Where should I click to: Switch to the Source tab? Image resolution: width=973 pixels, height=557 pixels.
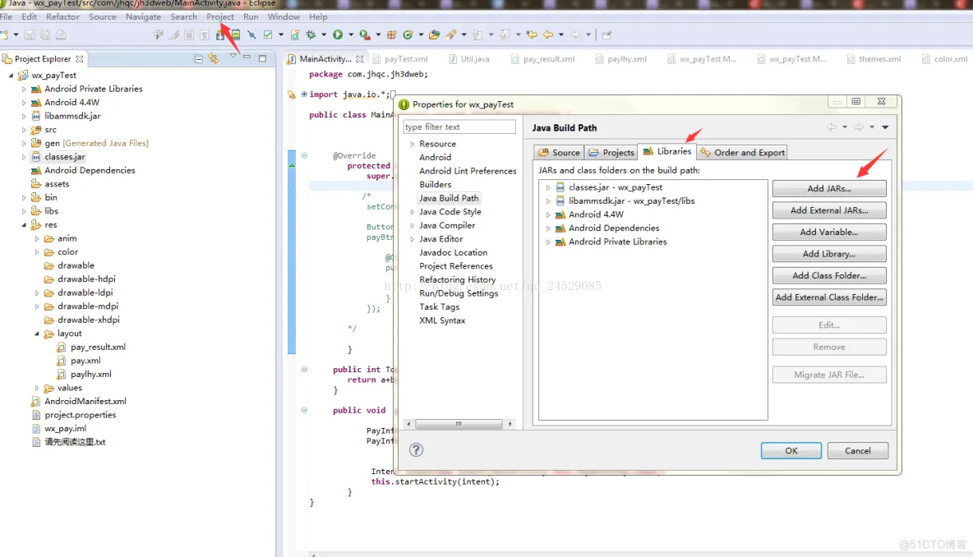tap(559, 153)
